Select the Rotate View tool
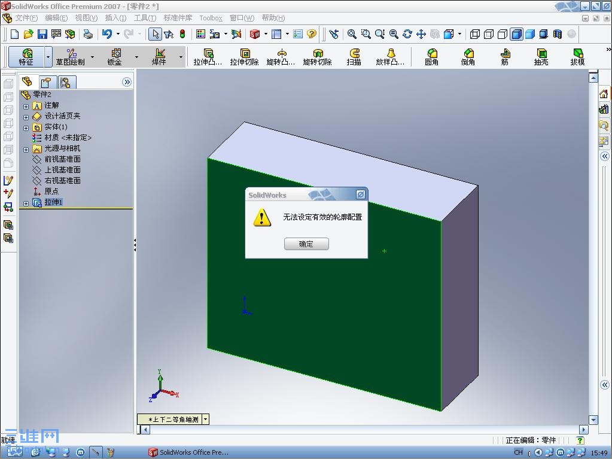The image size is (612, 459). pyautogui.click(x=407, y=34)
